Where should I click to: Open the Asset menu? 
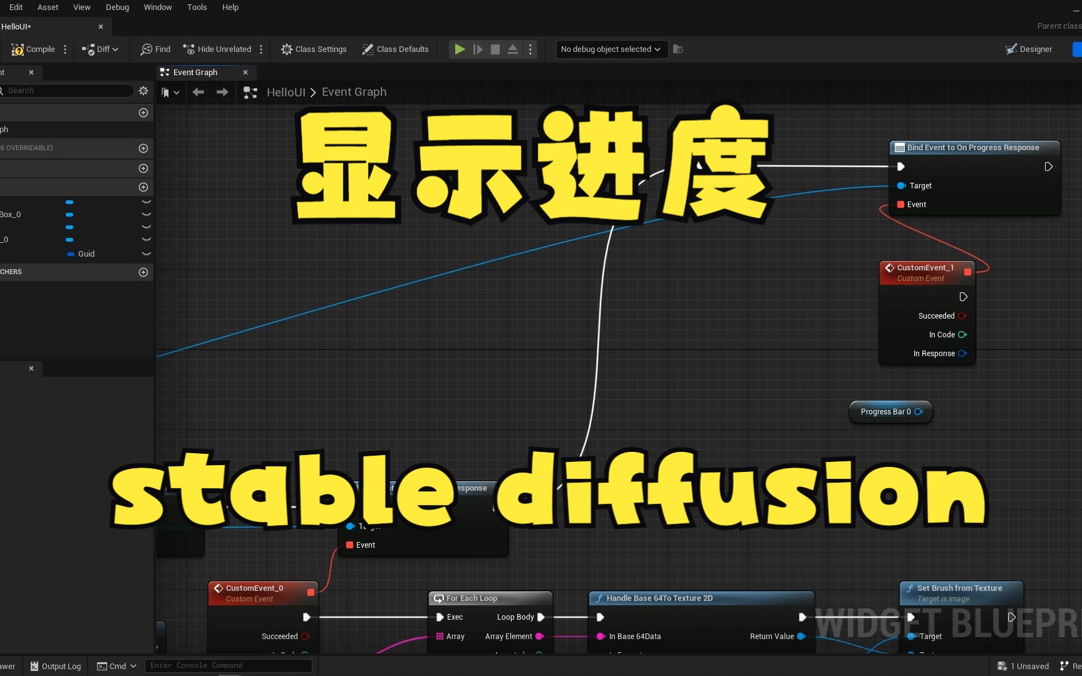(x=48, y=8)
